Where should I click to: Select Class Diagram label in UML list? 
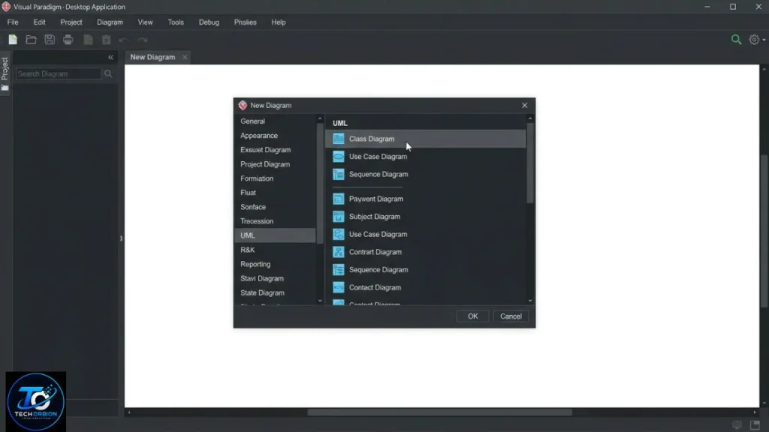click(x=372, y=139)
